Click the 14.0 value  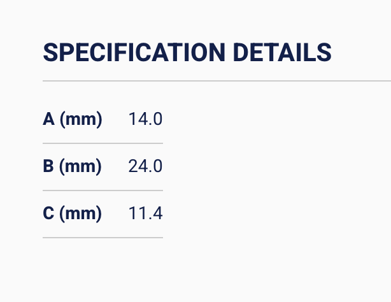click(145, 119)
